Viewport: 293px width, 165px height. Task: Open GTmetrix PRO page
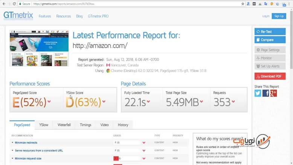tap(98, 16)
